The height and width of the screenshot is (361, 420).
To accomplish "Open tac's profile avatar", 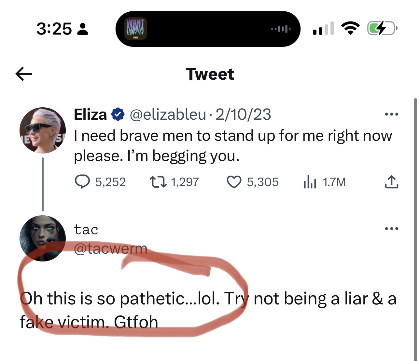I will [42, 238].
